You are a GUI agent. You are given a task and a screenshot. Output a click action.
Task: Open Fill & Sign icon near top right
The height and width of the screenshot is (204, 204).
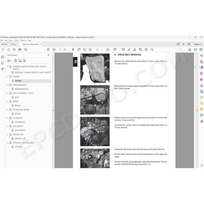coord(189,50)
